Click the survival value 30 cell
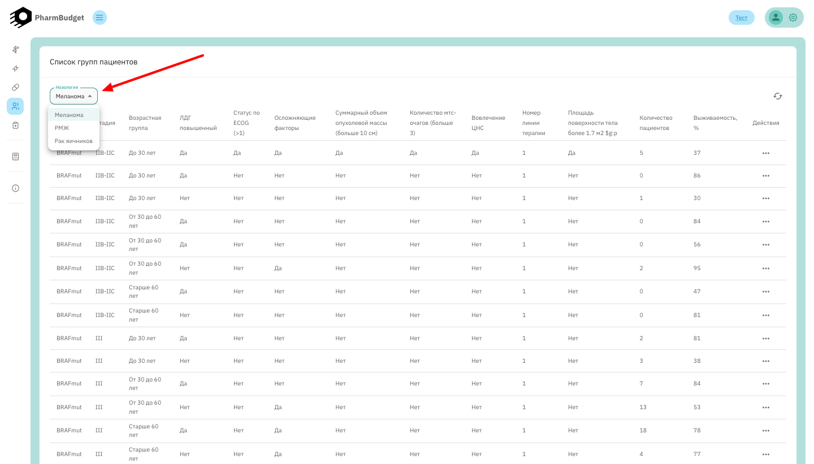Screen dimensions: 814x464 (x=697, y=198)
